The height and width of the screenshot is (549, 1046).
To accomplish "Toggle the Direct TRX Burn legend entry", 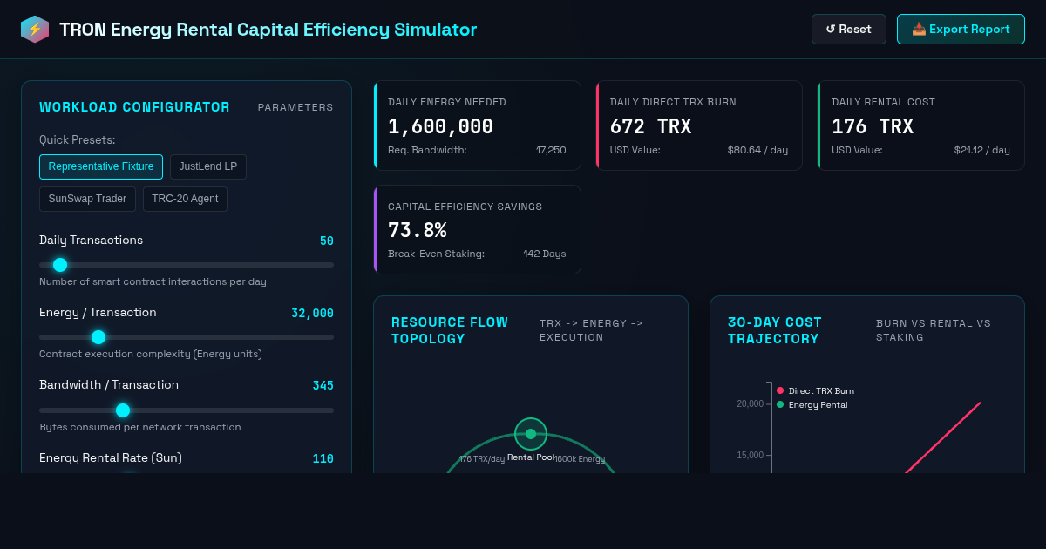I will [x=815, y=390].
